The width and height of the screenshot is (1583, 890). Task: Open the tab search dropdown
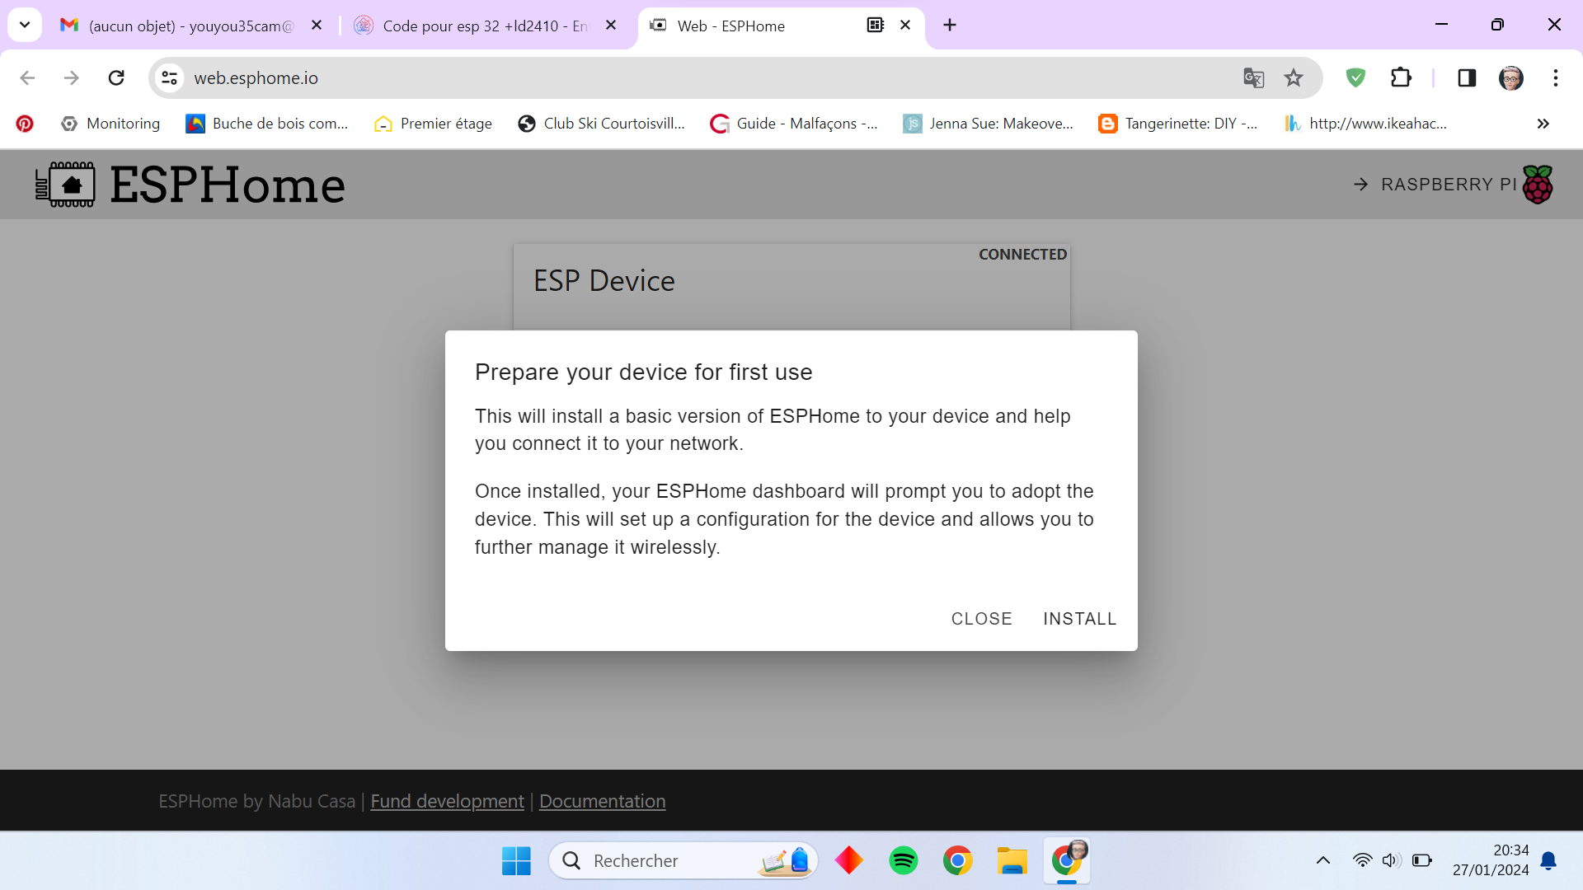(x=25, y=25)
